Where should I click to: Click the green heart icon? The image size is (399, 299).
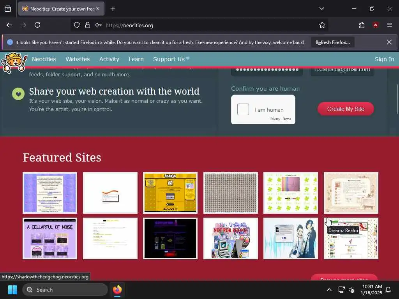click(18, 94)
